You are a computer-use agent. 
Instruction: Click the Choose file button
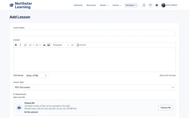(166, 108)
